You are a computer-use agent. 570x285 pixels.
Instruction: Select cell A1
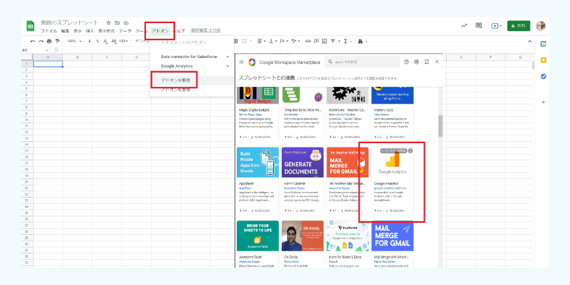[x=48, y=64]
